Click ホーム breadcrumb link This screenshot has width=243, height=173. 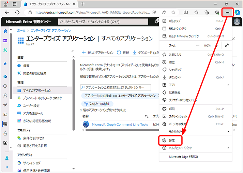pyautogui.click(x=21, y=31)
